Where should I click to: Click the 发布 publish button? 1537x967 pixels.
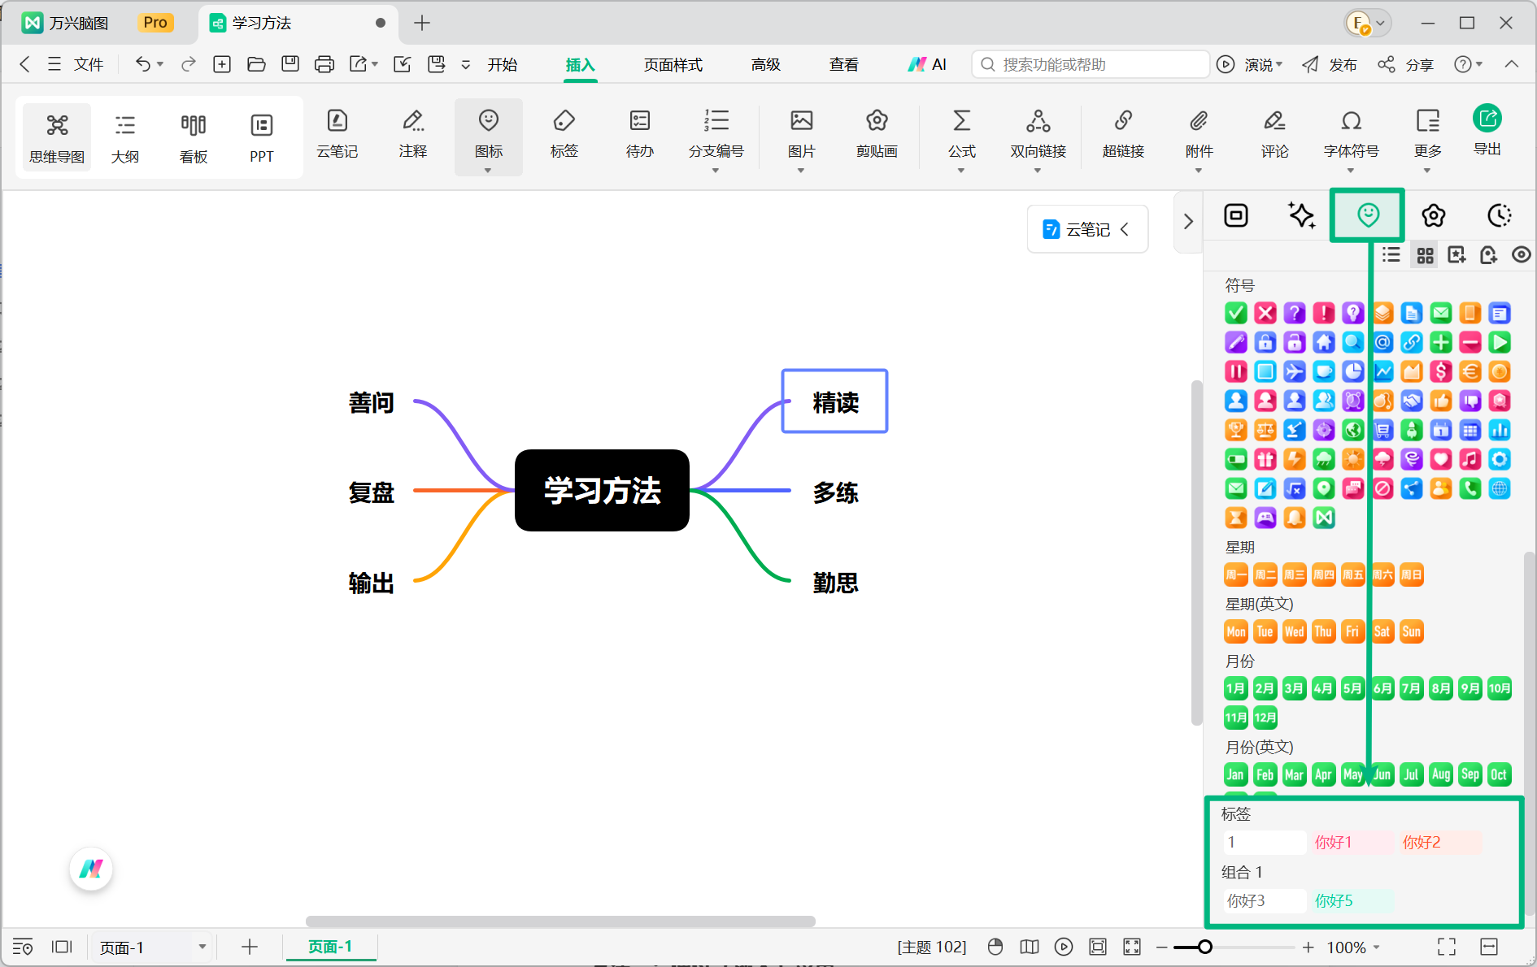point(1330,64)
